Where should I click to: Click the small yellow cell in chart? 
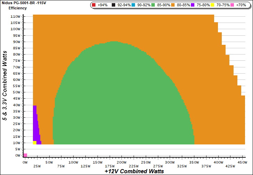[x=34, y=143]
